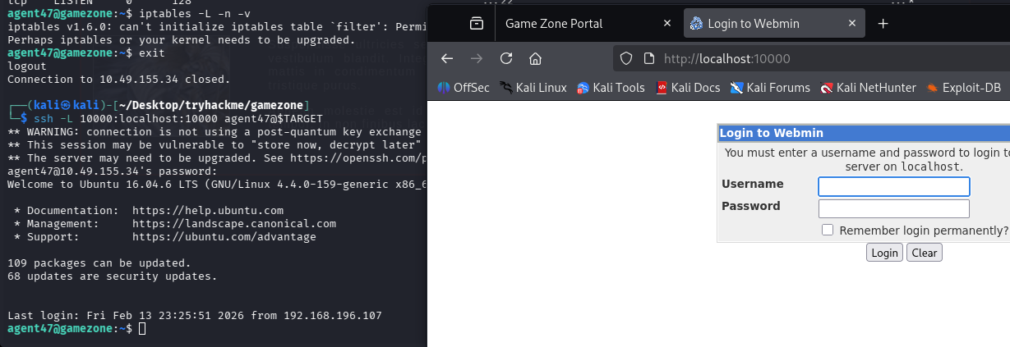This screenshot has height=347, width=1010.
Task: Open the recent browsing view icon
Action: coord(477,24)
